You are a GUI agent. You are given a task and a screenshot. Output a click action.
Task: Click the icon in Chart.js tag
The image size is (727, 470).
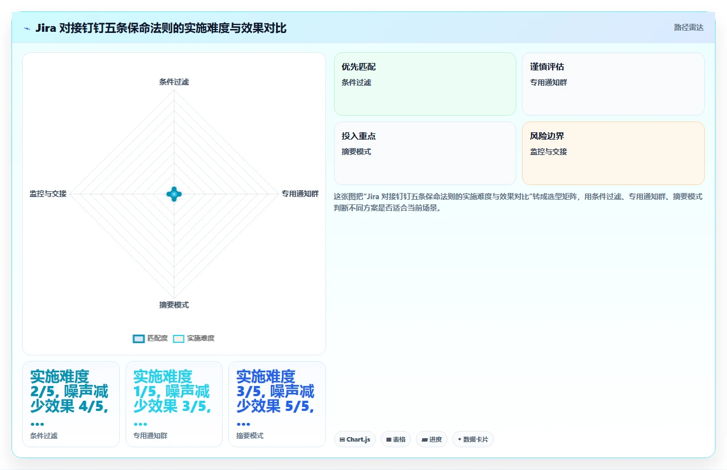[x=342, y=439]
